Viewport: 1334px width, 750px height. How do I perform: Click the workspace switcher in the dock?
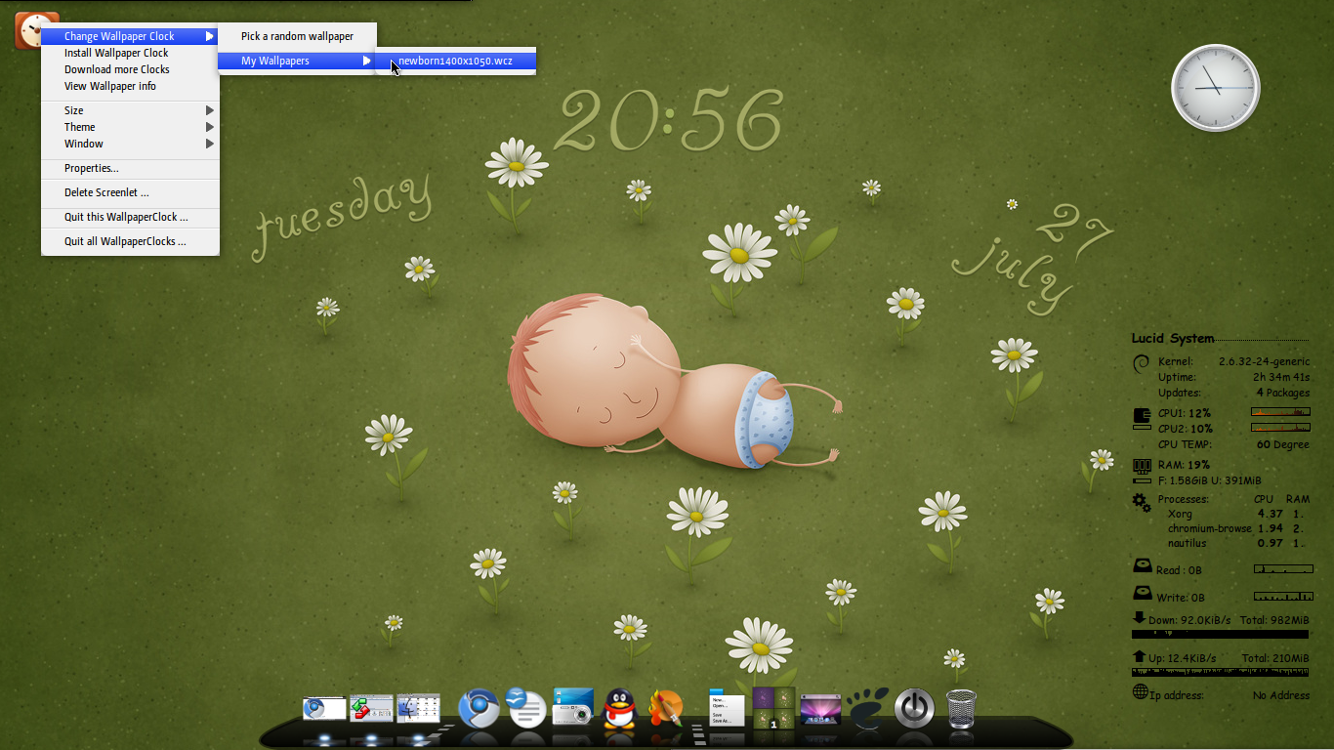[x=772, y=709]
